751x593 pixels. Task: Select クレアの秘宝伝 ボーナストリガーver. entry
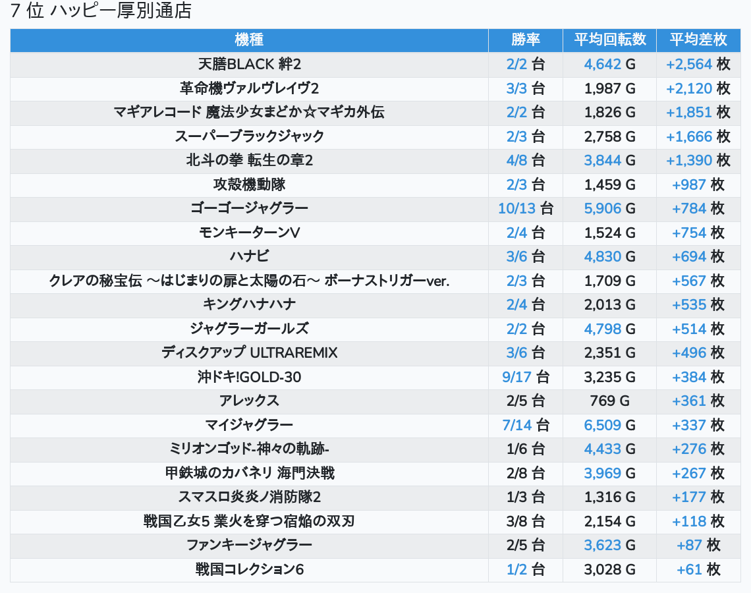coord(249,281)
